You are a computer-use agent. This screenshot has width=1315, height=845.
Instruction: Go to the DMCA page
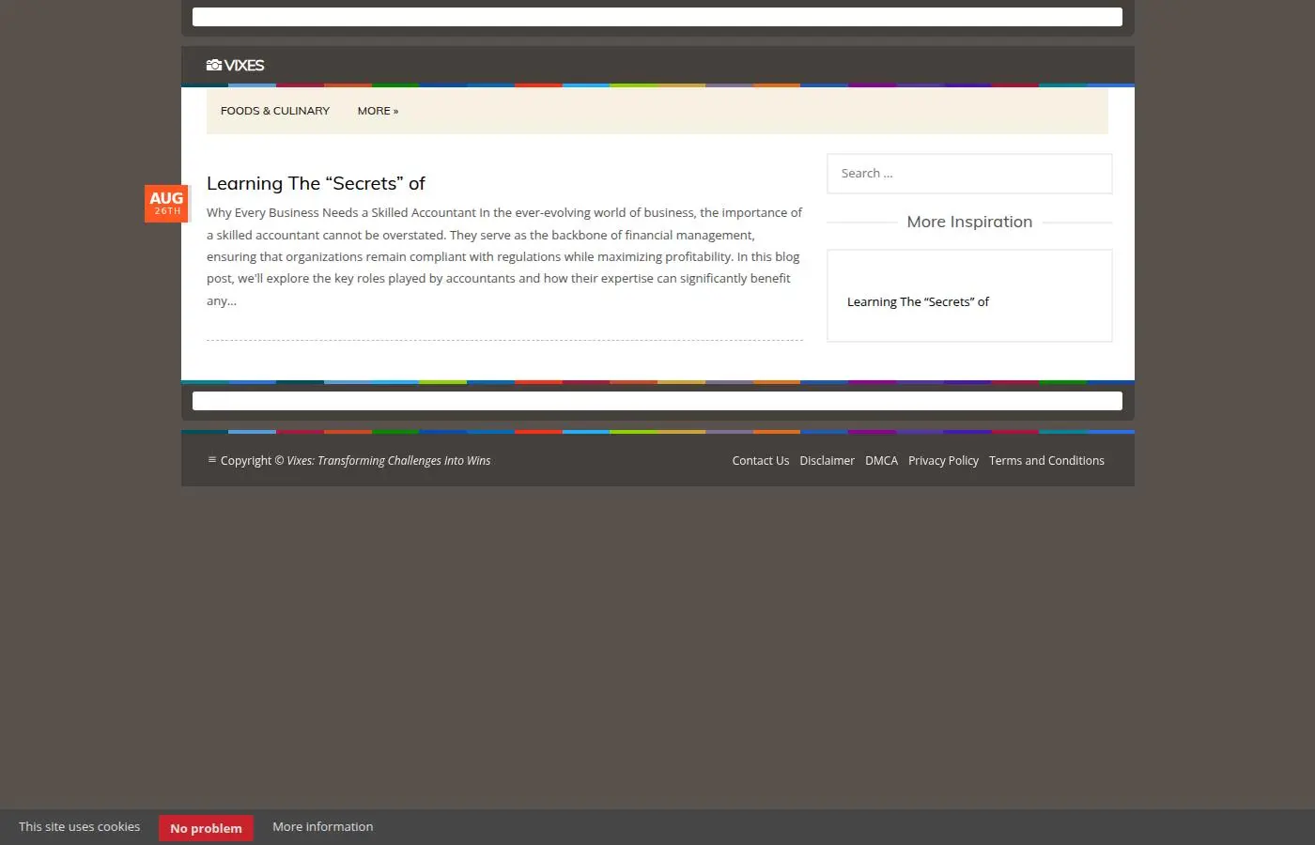click(881, 460)
